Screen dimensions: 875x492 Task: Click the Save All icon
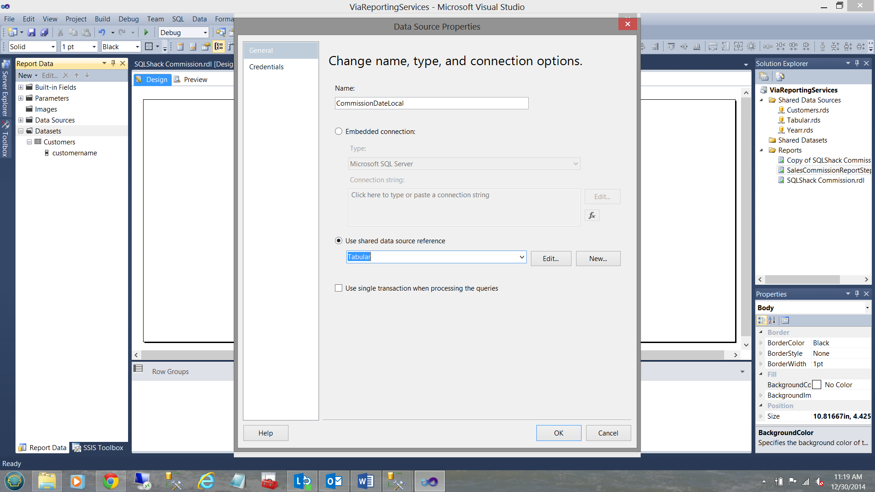tap(44, 32)
